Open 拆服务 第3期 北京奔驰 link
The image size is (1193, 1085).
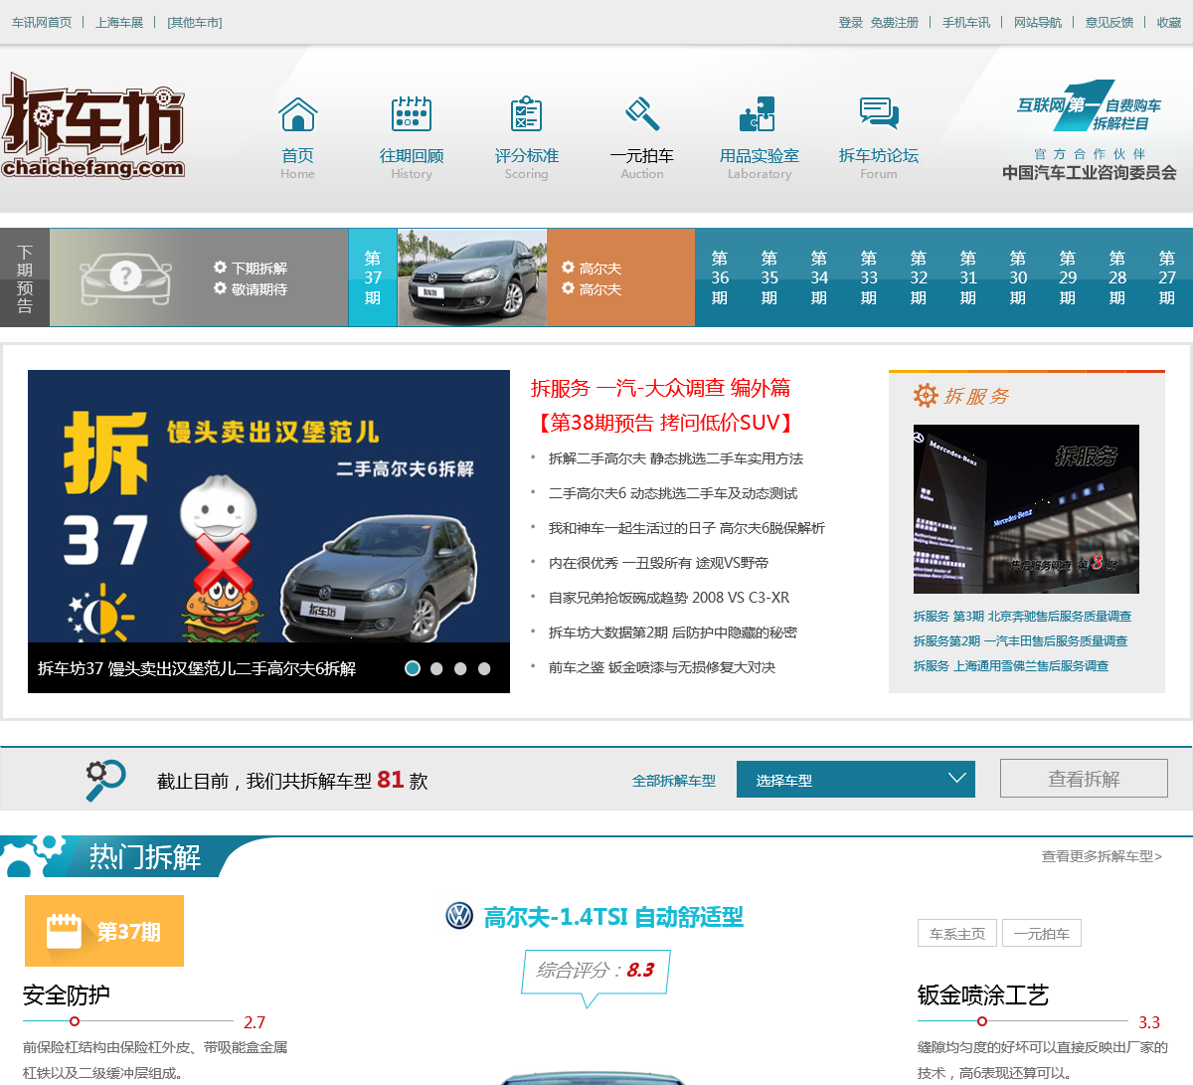(1022, 617)
